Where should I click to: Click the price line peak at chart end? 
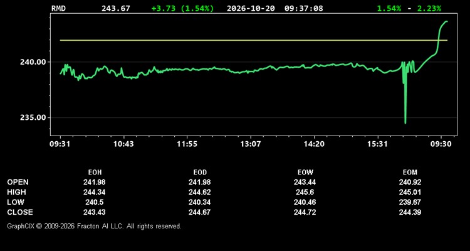[446, 21]
